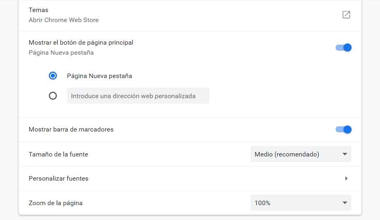Click the "Mostrar barra de marcadores" label

coord(71,130)
